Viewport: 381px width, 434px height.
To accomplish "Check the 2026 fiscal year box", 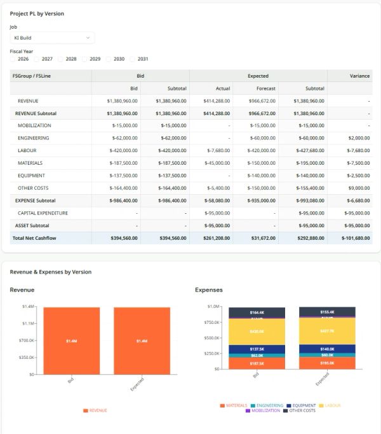I will click(x=13, y=59).
